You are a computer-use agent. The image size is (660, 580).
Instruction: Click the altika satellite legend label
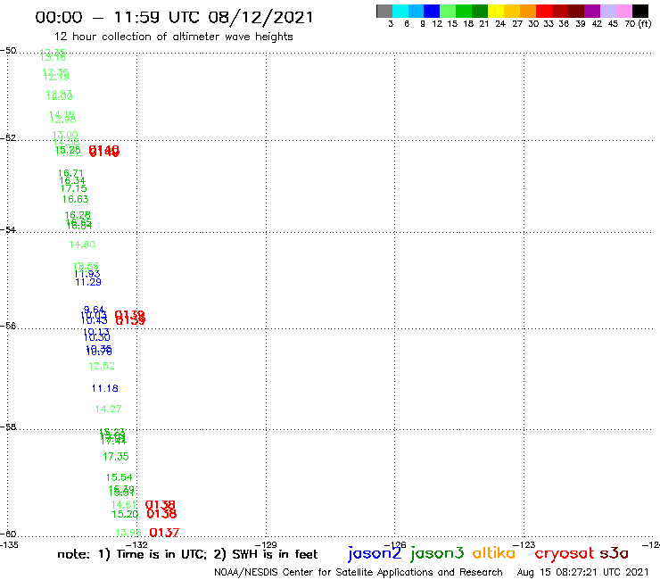(494, 552)
